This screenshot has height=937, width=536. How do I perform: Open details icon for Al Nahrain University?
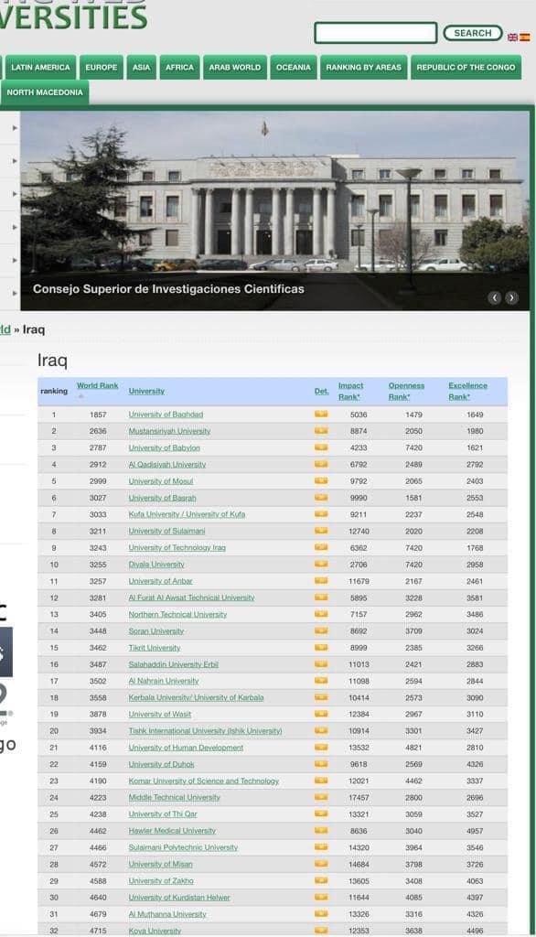tap(321, 681)
